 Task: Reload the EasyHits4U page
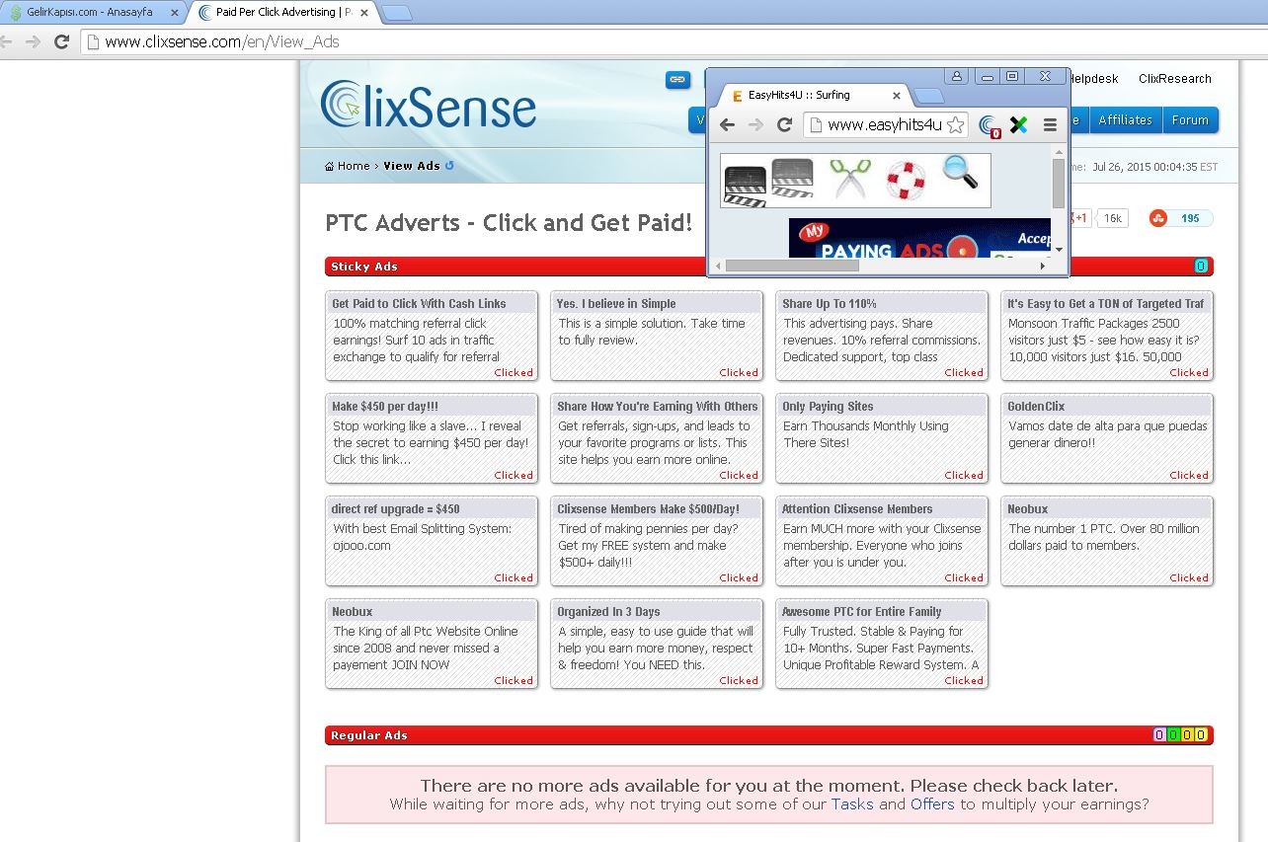coord(784,124)
